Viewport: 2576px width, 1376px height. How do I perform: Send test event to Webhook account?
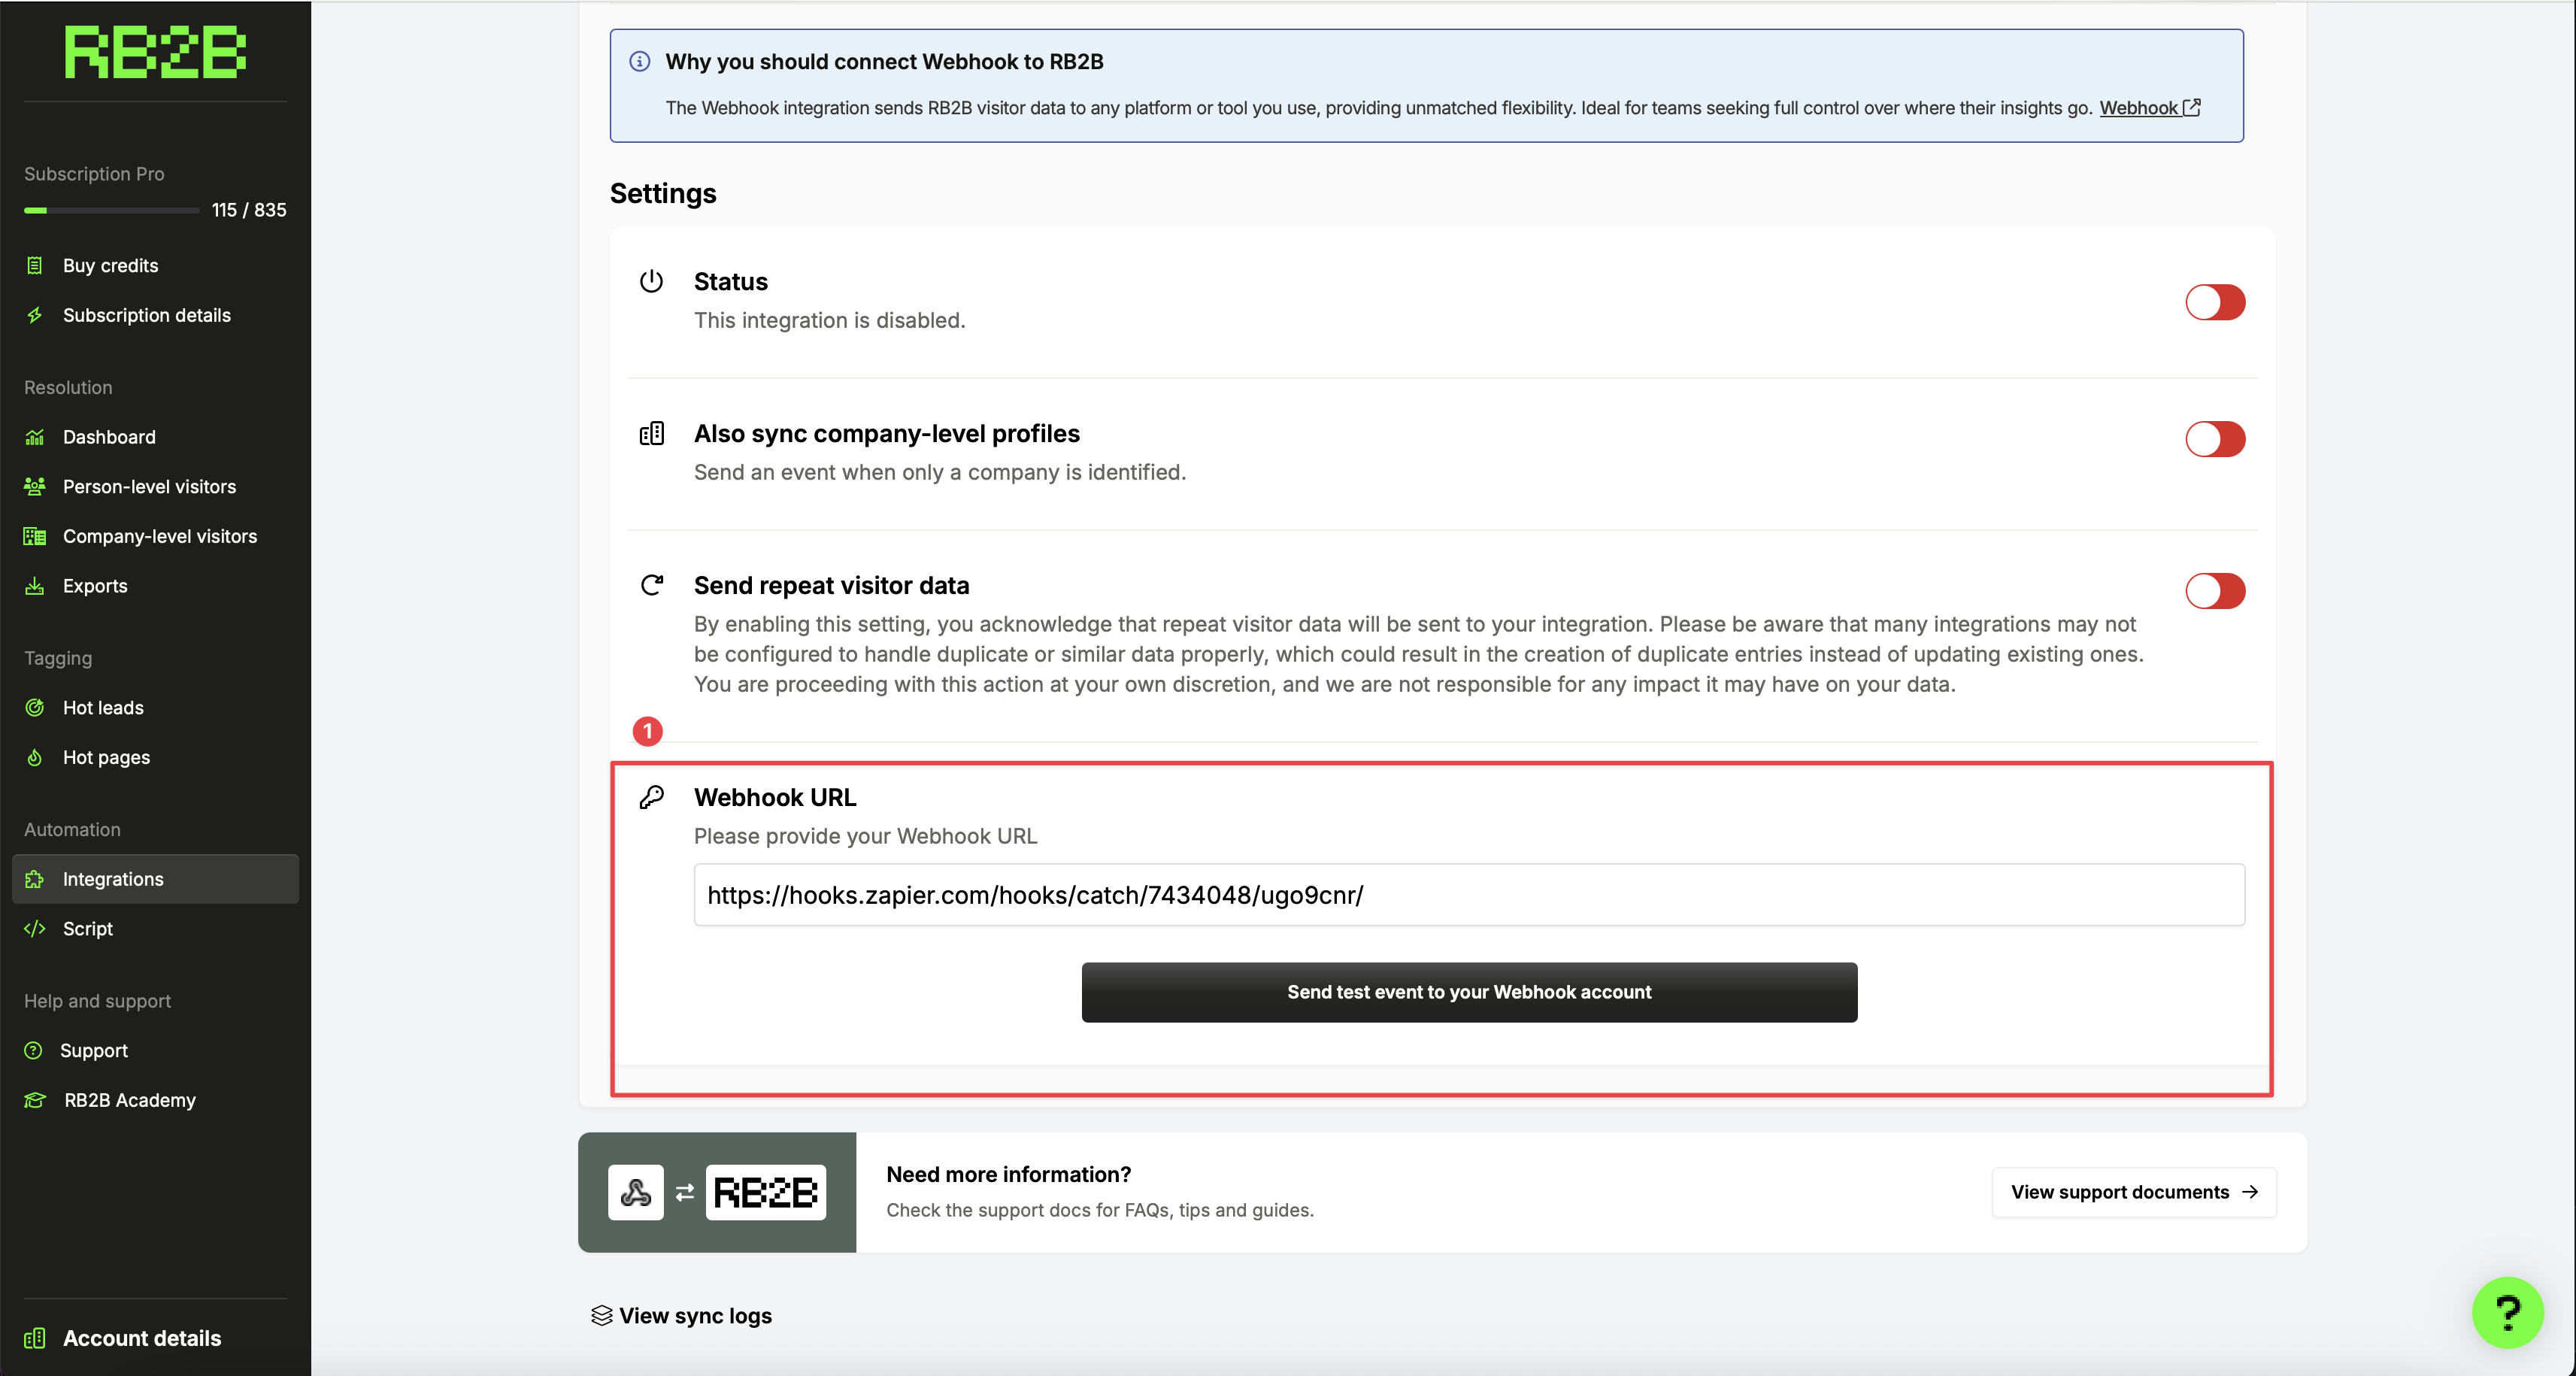pos(1468,992)
